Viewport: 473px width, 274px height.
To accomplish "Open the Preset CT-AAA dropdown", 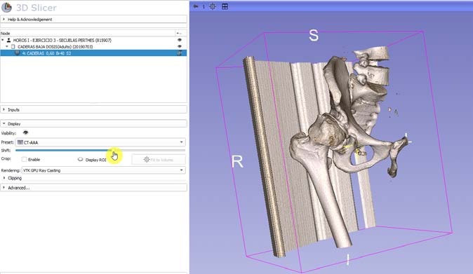I will pos(100,142).
